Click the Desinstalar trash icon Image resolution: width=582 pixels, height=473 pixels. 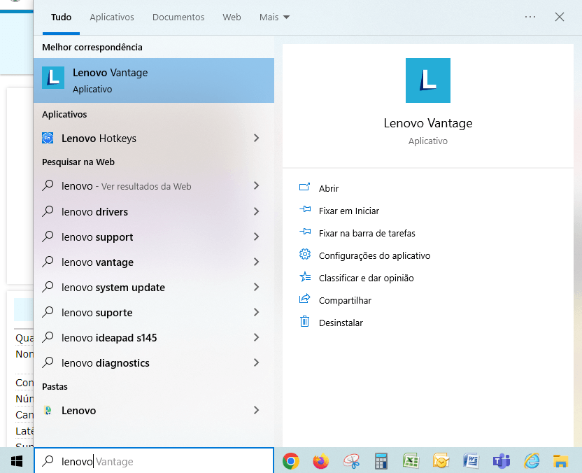(304, 321)
